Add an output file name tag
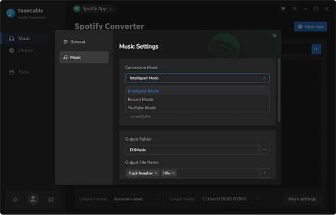Viewport: 336px width, 215px height. 265,173
